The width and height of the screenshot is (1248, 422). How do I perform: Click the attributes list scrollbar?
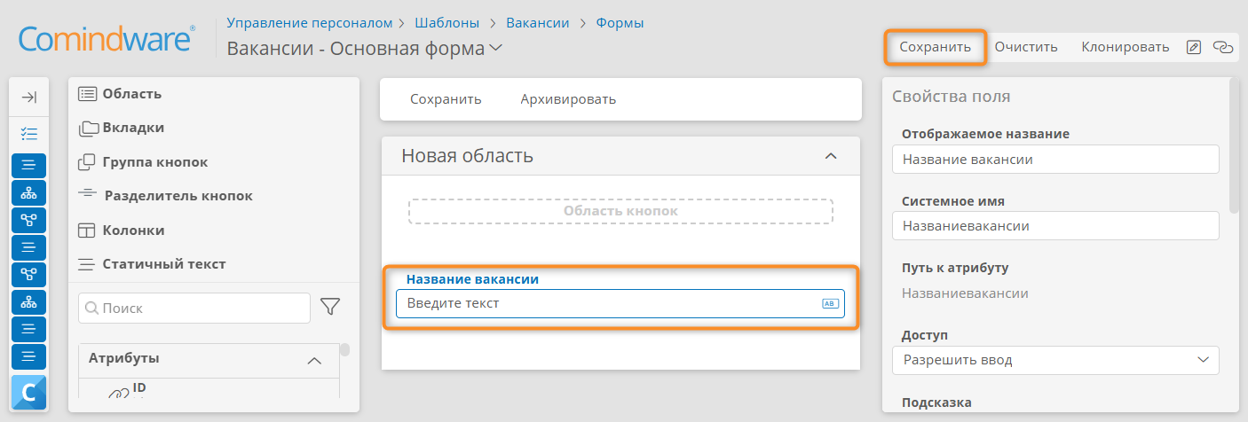click(344, 349)
